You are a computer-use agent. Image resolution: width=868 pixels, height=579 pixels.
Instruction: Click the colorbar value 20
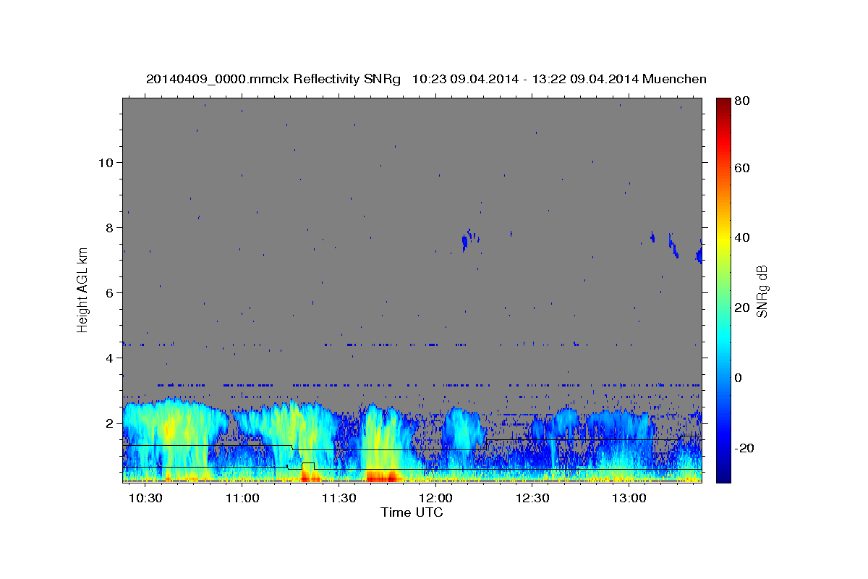coord(741,308)
